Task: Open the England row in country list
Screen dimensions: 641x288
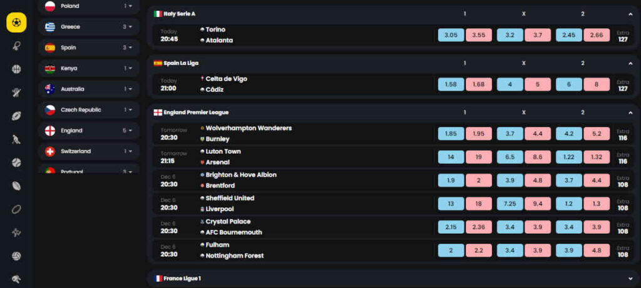Action: click(89, 131)
